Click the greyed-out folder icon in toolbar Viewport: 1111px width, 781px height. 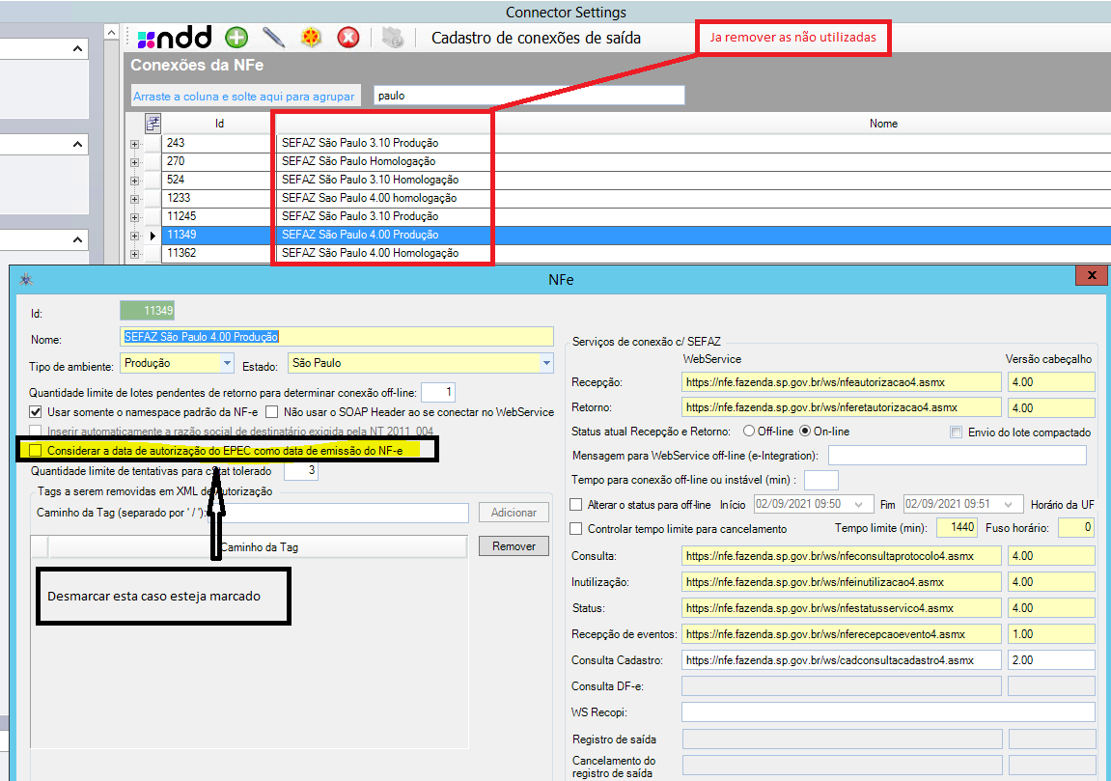391,38
